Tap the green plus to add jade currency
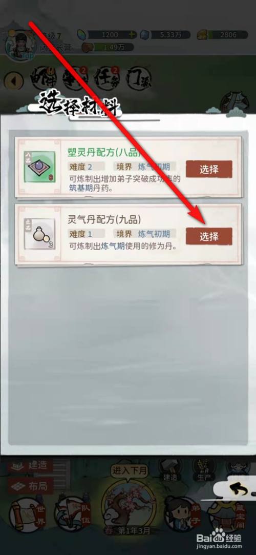This screenshot has width=256, height=555. 132,35
